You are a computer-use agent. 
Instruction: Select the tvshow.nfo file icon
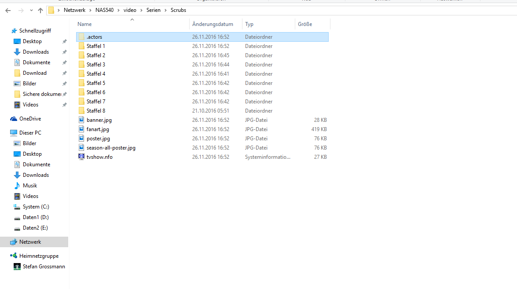coord(81,157)
